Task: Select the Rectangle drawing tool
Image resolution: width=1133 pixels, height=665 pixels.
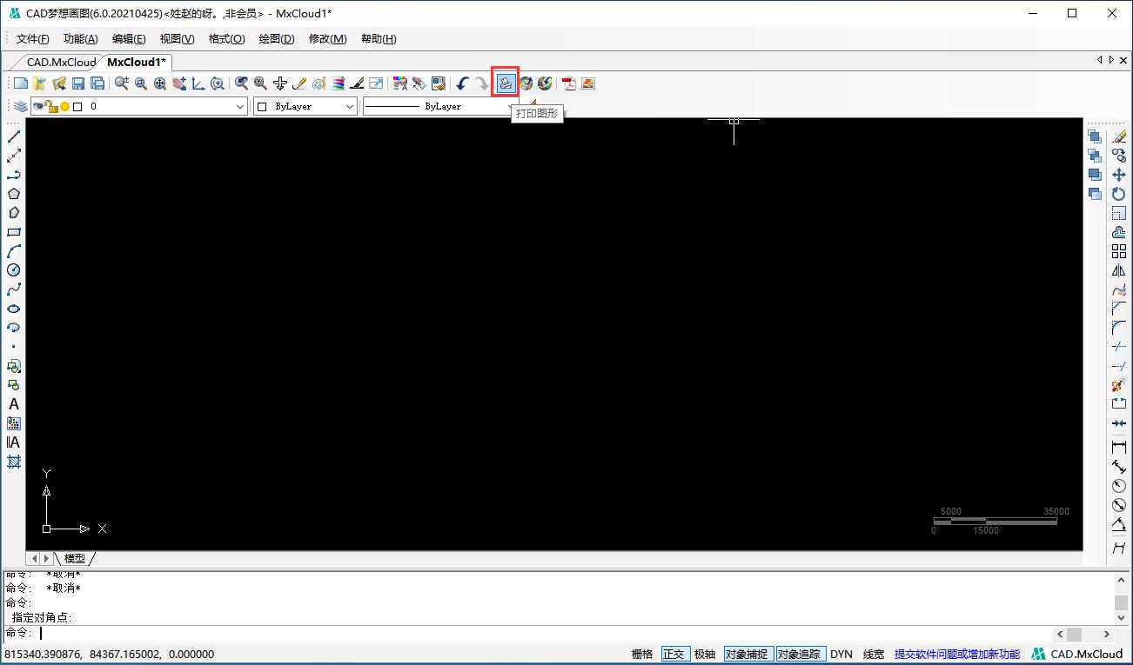Action: pyautogui.click(x=14, y=232)
